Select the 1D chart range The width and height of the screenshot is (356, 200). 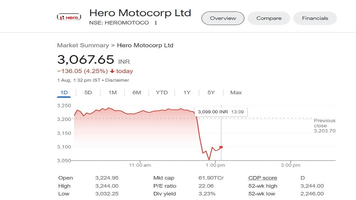(x=64, y=92)
